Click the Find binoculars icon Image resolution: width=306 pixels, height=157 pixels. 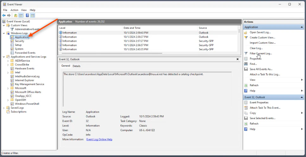coord(246,64)
